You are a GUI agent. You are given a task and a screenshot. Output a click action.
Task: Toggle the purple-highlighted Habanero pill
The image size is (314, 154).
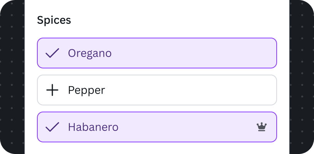pos(157,127)
